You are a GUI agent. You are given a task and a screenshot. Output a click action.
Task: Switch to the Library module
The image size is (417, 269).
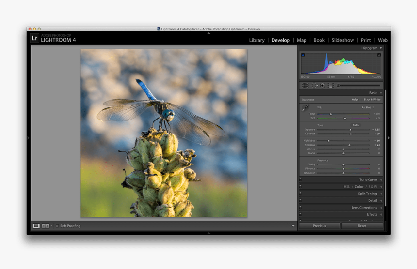click(257, 40)
